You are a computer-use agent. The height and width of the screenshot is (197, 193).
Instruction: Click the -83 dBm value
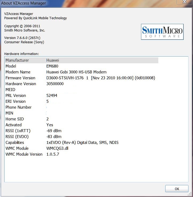tap(54, 137)
